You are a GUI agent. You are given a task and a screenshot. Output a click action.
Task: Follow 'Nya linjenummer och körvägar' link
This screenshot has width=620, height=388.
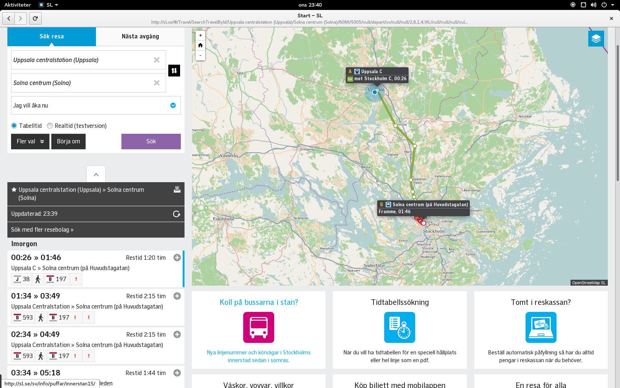[x=259, y=356]
